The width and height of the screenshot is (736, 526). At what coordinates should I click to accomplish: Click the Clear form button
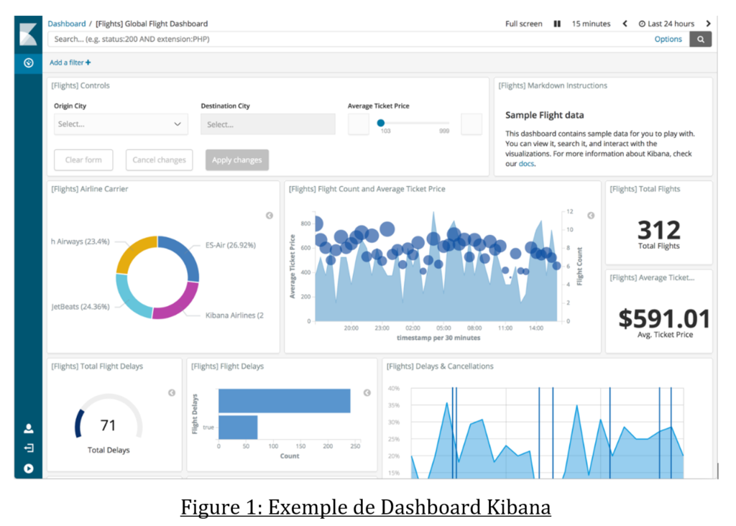83,160
